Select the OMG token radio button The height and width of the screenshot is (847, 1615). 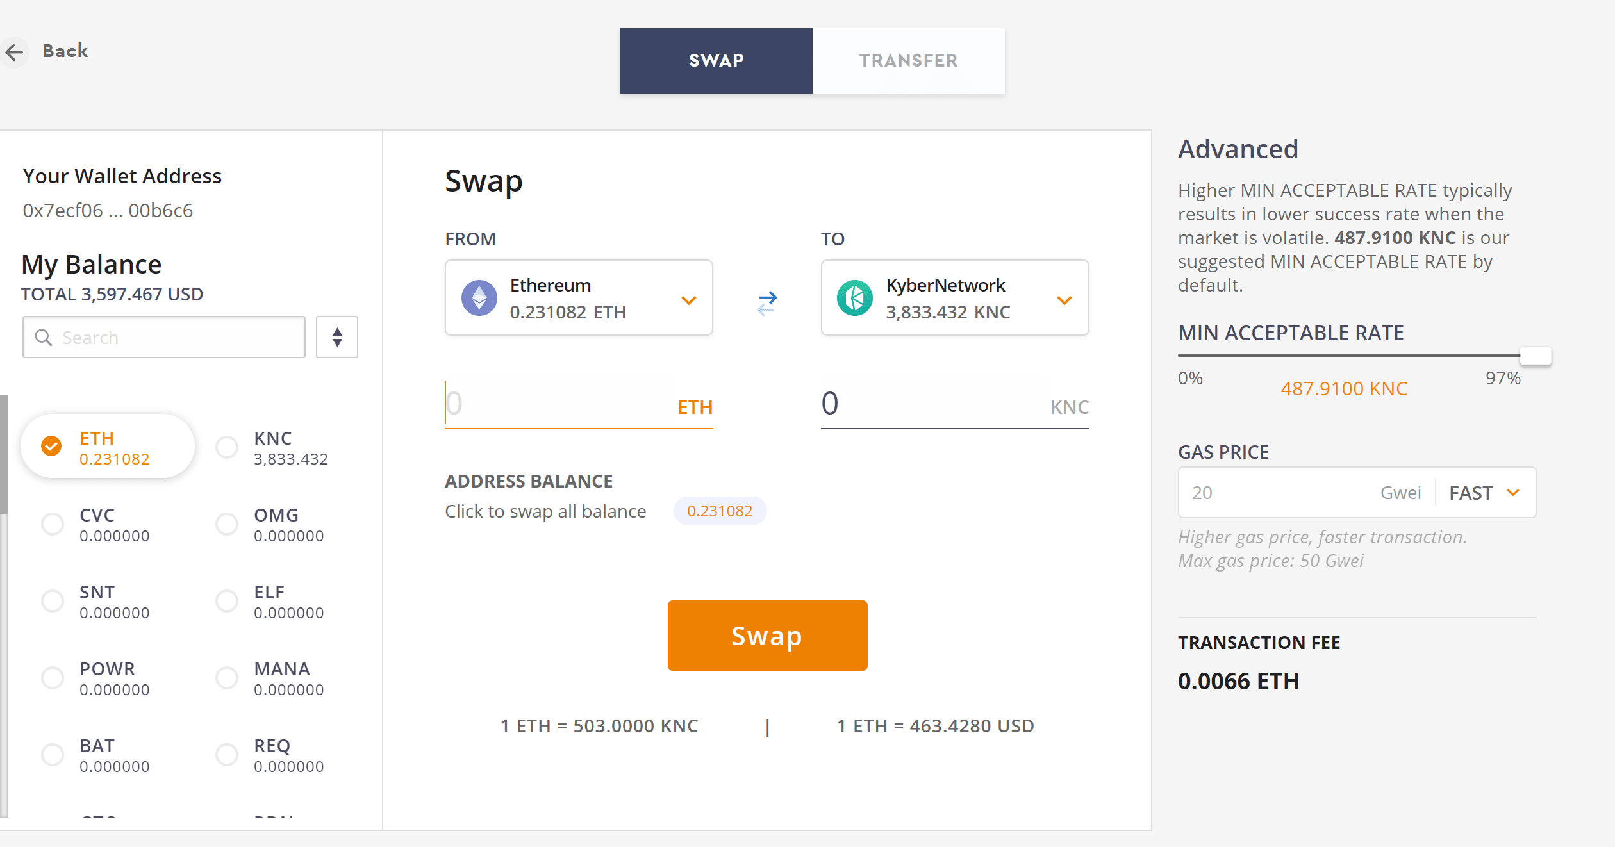[227, 524]
